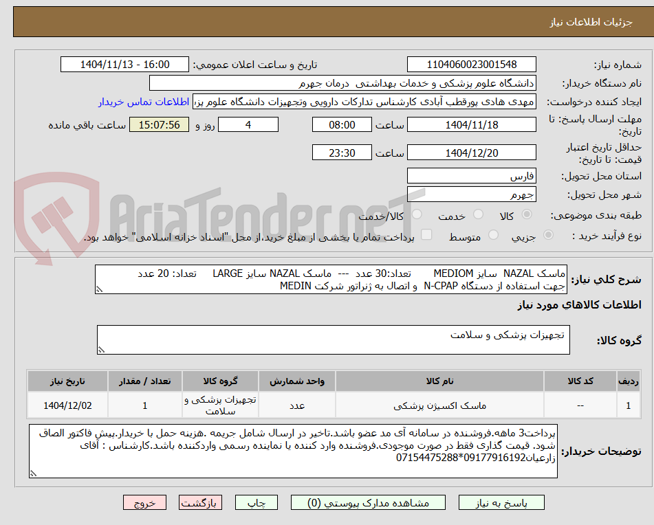The image size is (654, 525).
Task: Click the شماره نیاز field 1104060023001548
Action: (x=471, y=65)
